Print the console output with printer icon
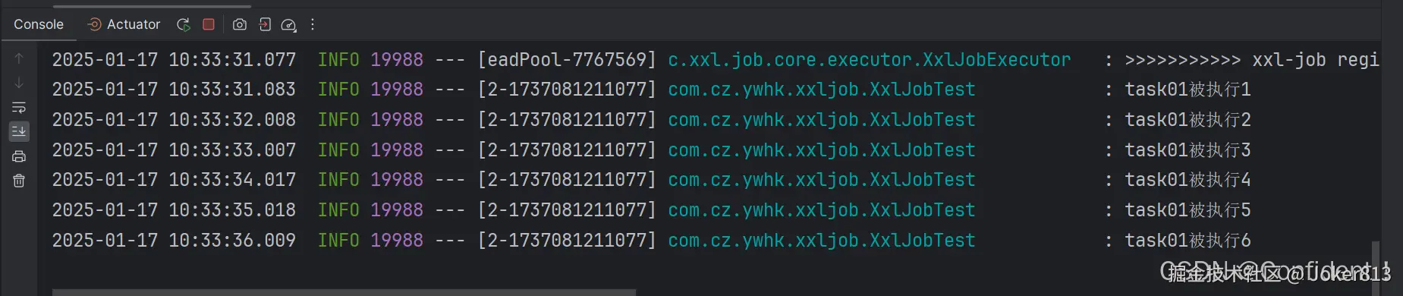 coord(19,156)
